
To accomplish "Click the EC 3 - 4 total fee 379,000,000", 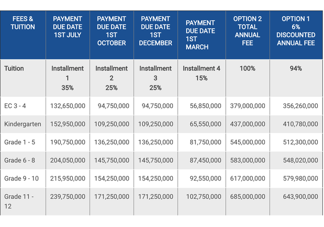I will coord(247,106).
